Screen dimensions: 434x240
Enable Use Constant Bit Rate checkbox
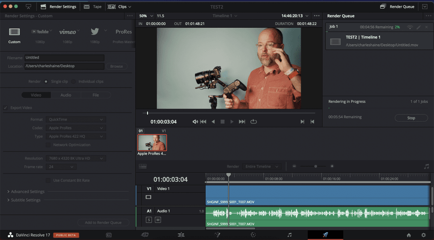tap(48, 181)
